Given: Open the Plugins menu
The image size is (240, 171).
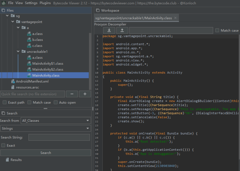Looking at the screenshot, I should point(45,3).
